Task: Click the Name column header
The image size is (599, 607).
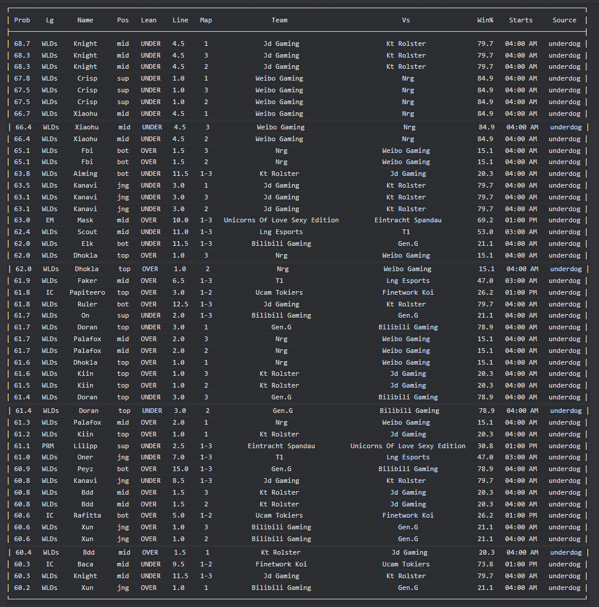Action: pos(85,20)
